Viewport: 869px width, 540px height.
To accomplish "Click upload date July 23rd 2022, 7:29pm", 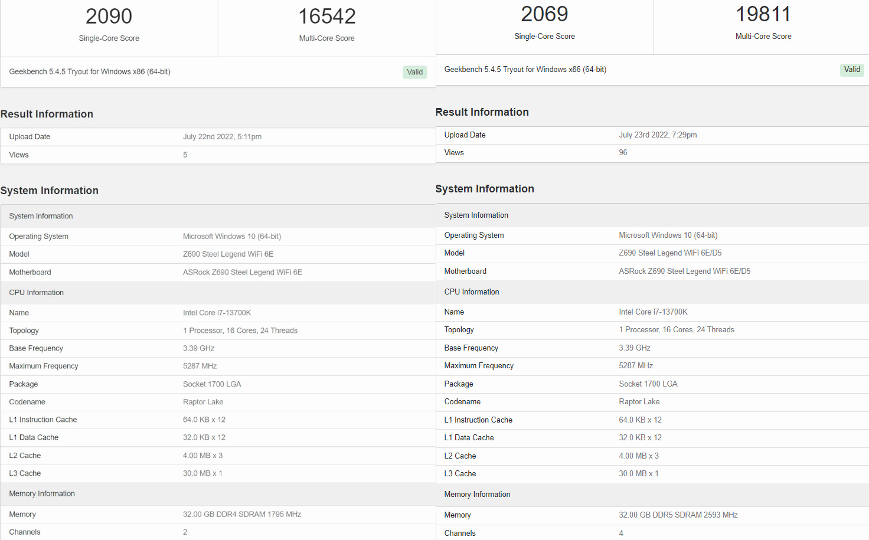I will (x=658, y=135).
